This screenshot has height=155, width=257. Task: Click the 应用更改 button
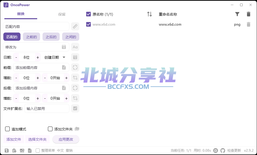tap(66, 139)
